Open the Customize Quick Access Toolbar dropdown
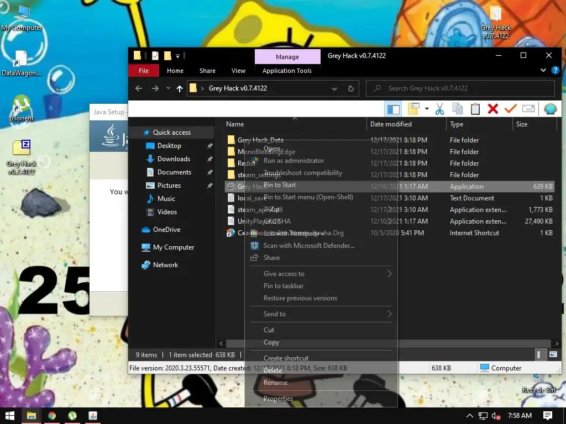Screen dimensions: 566x424 [x=177, y=56]
